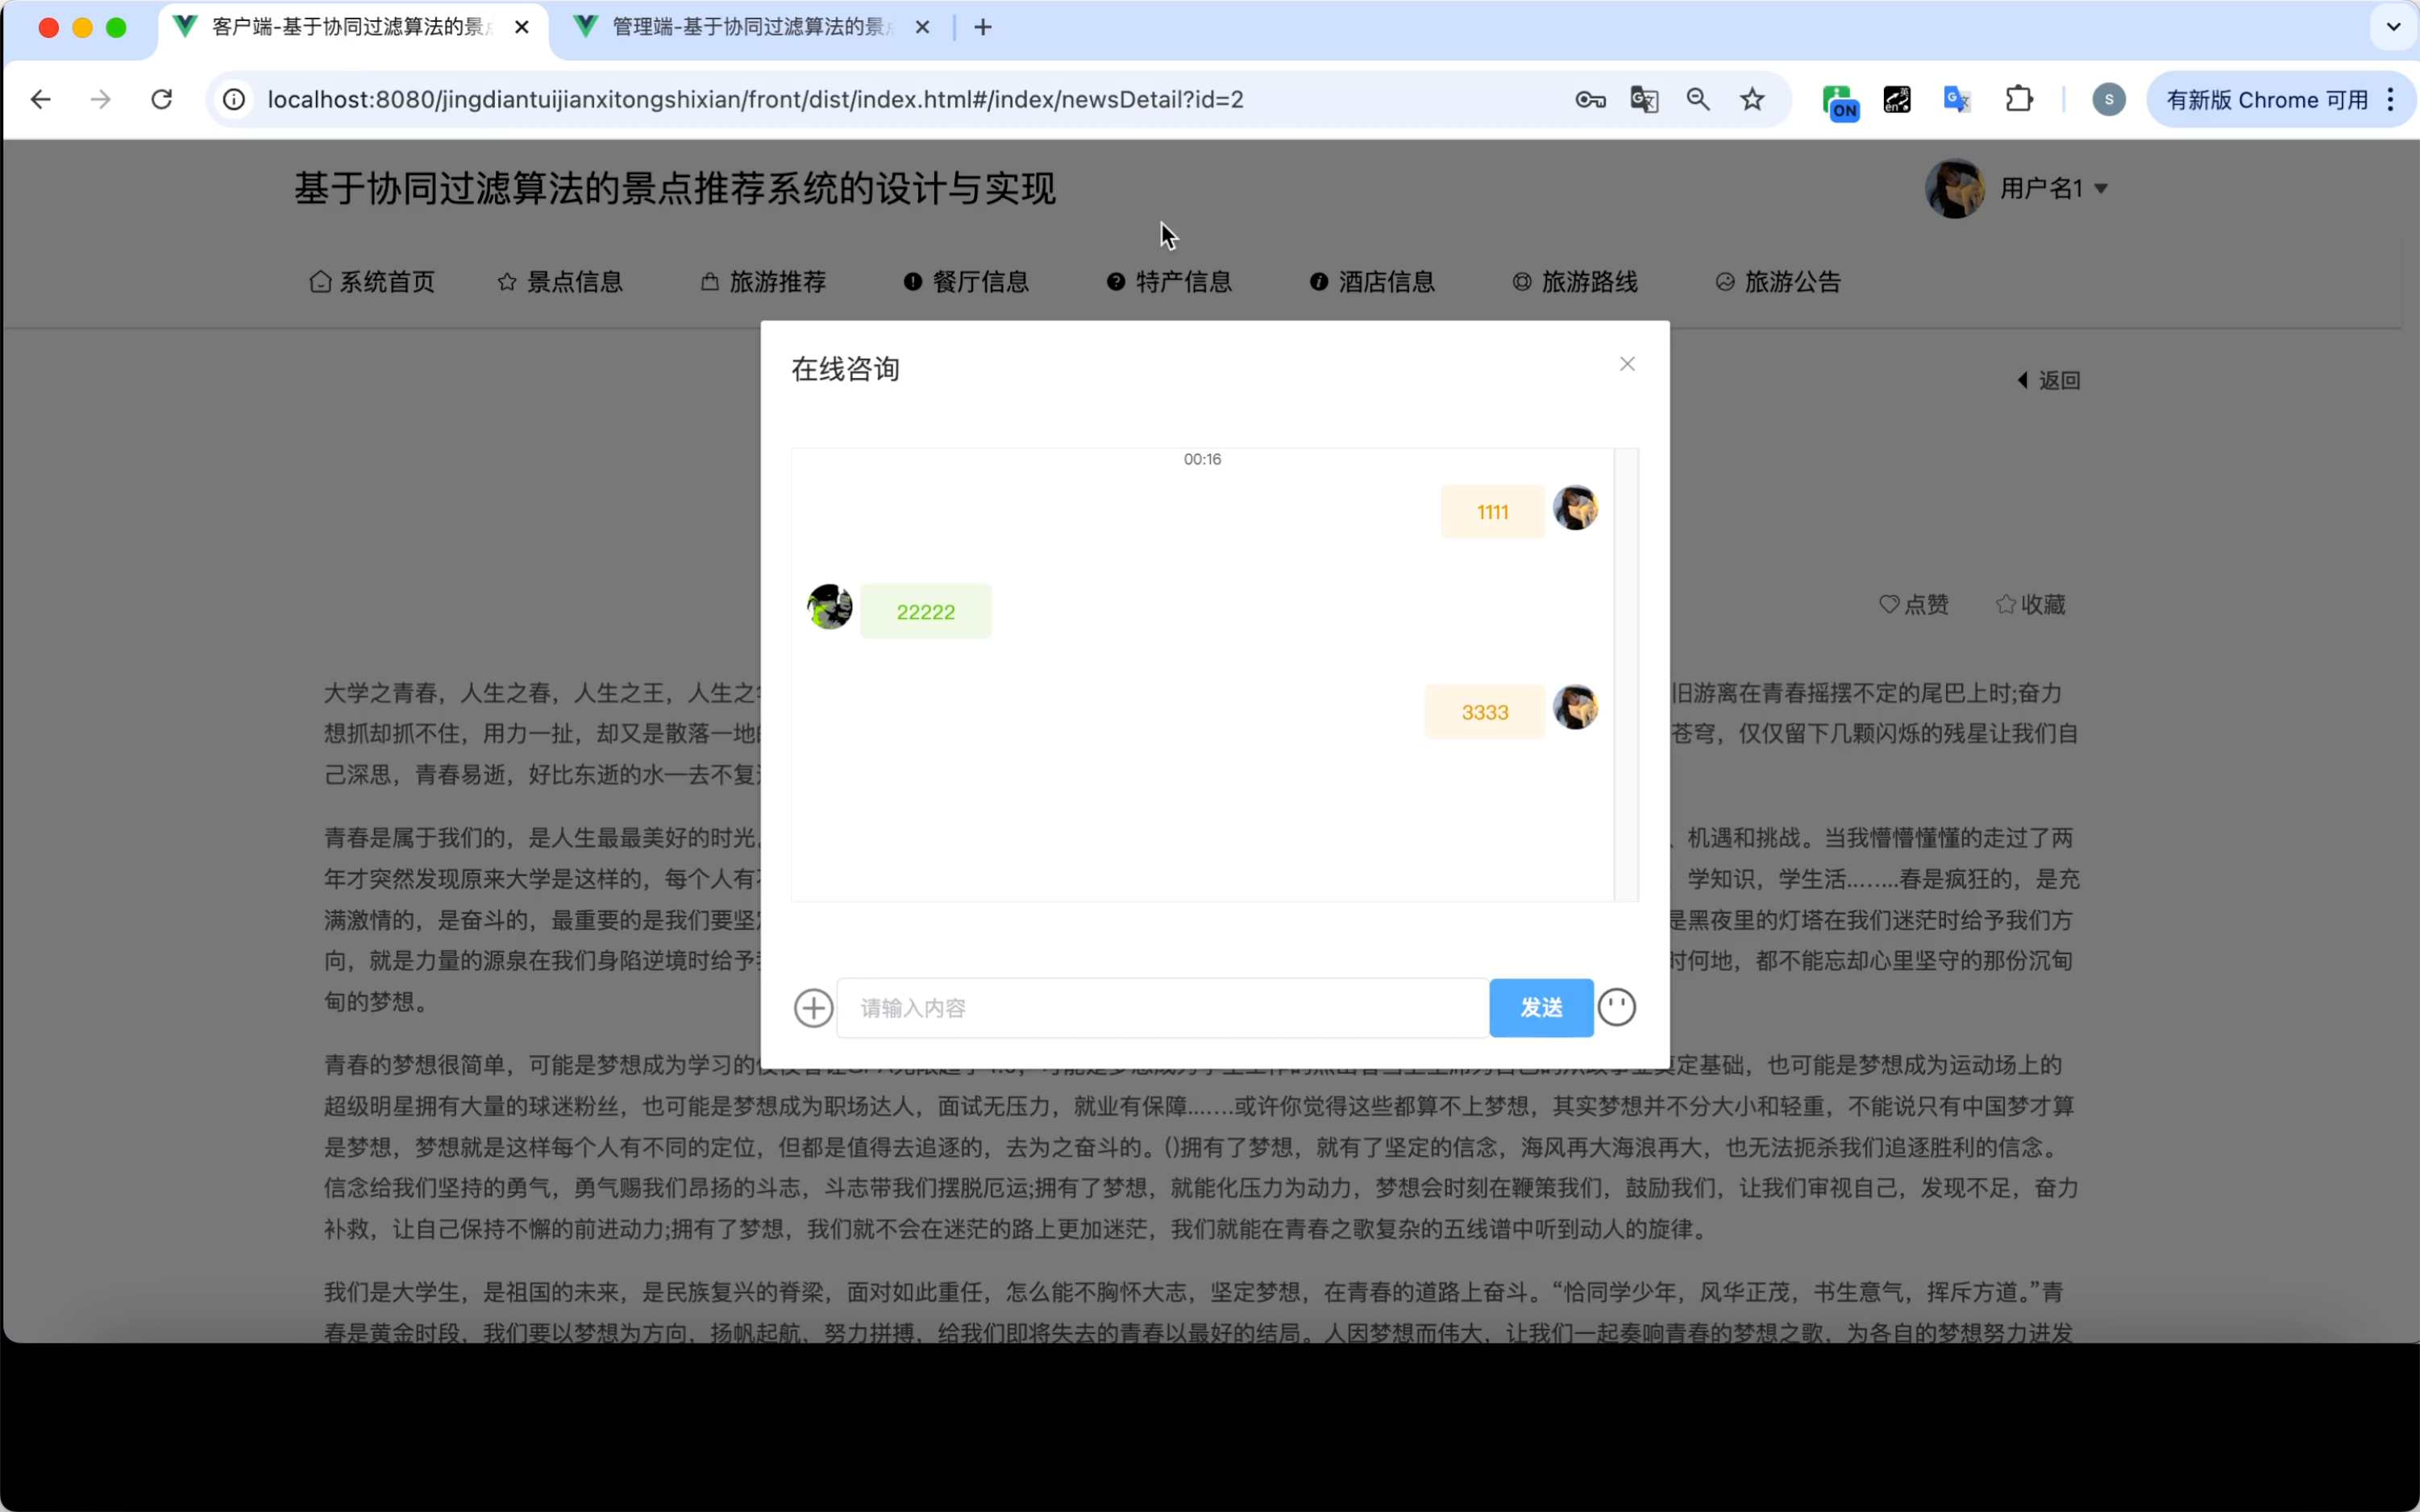Click the avatar beside message 1111
This screenshot has height=1512, width=2420.
(x=1575, y=508)
